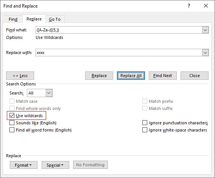
Task: Select the Replace tab
Action: tap(34, 19)
